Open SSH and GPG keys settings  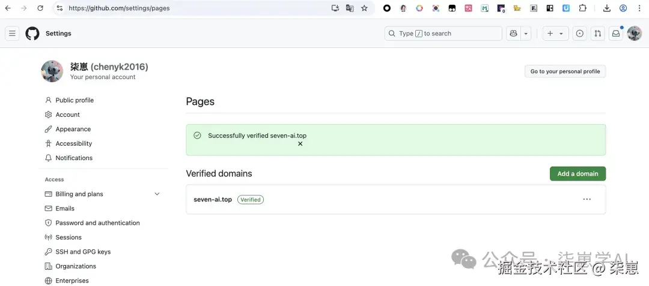[83, 252]
